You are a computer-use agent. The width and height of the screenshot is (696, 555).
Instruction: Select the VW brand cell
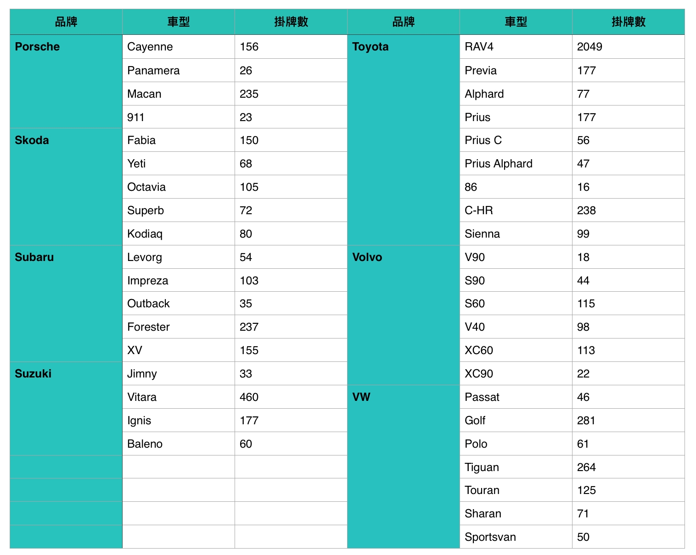(404, 467)
